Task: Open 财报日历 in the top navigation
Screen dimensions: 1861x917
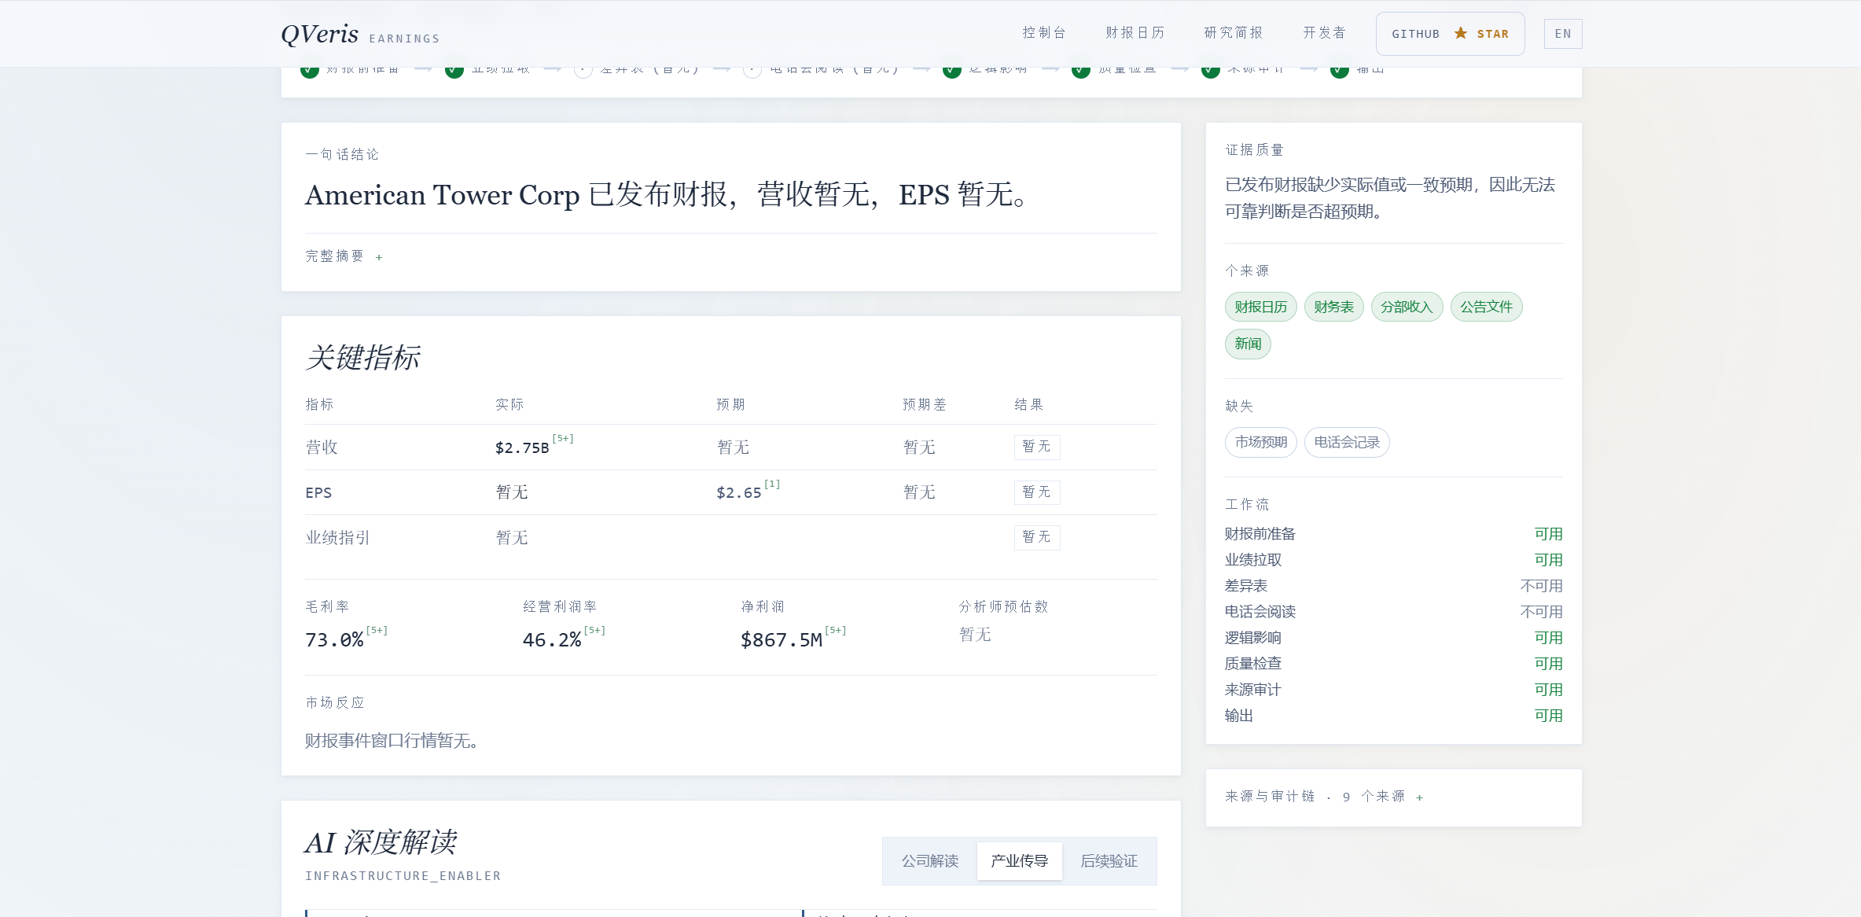Action: click(1135, 33)
